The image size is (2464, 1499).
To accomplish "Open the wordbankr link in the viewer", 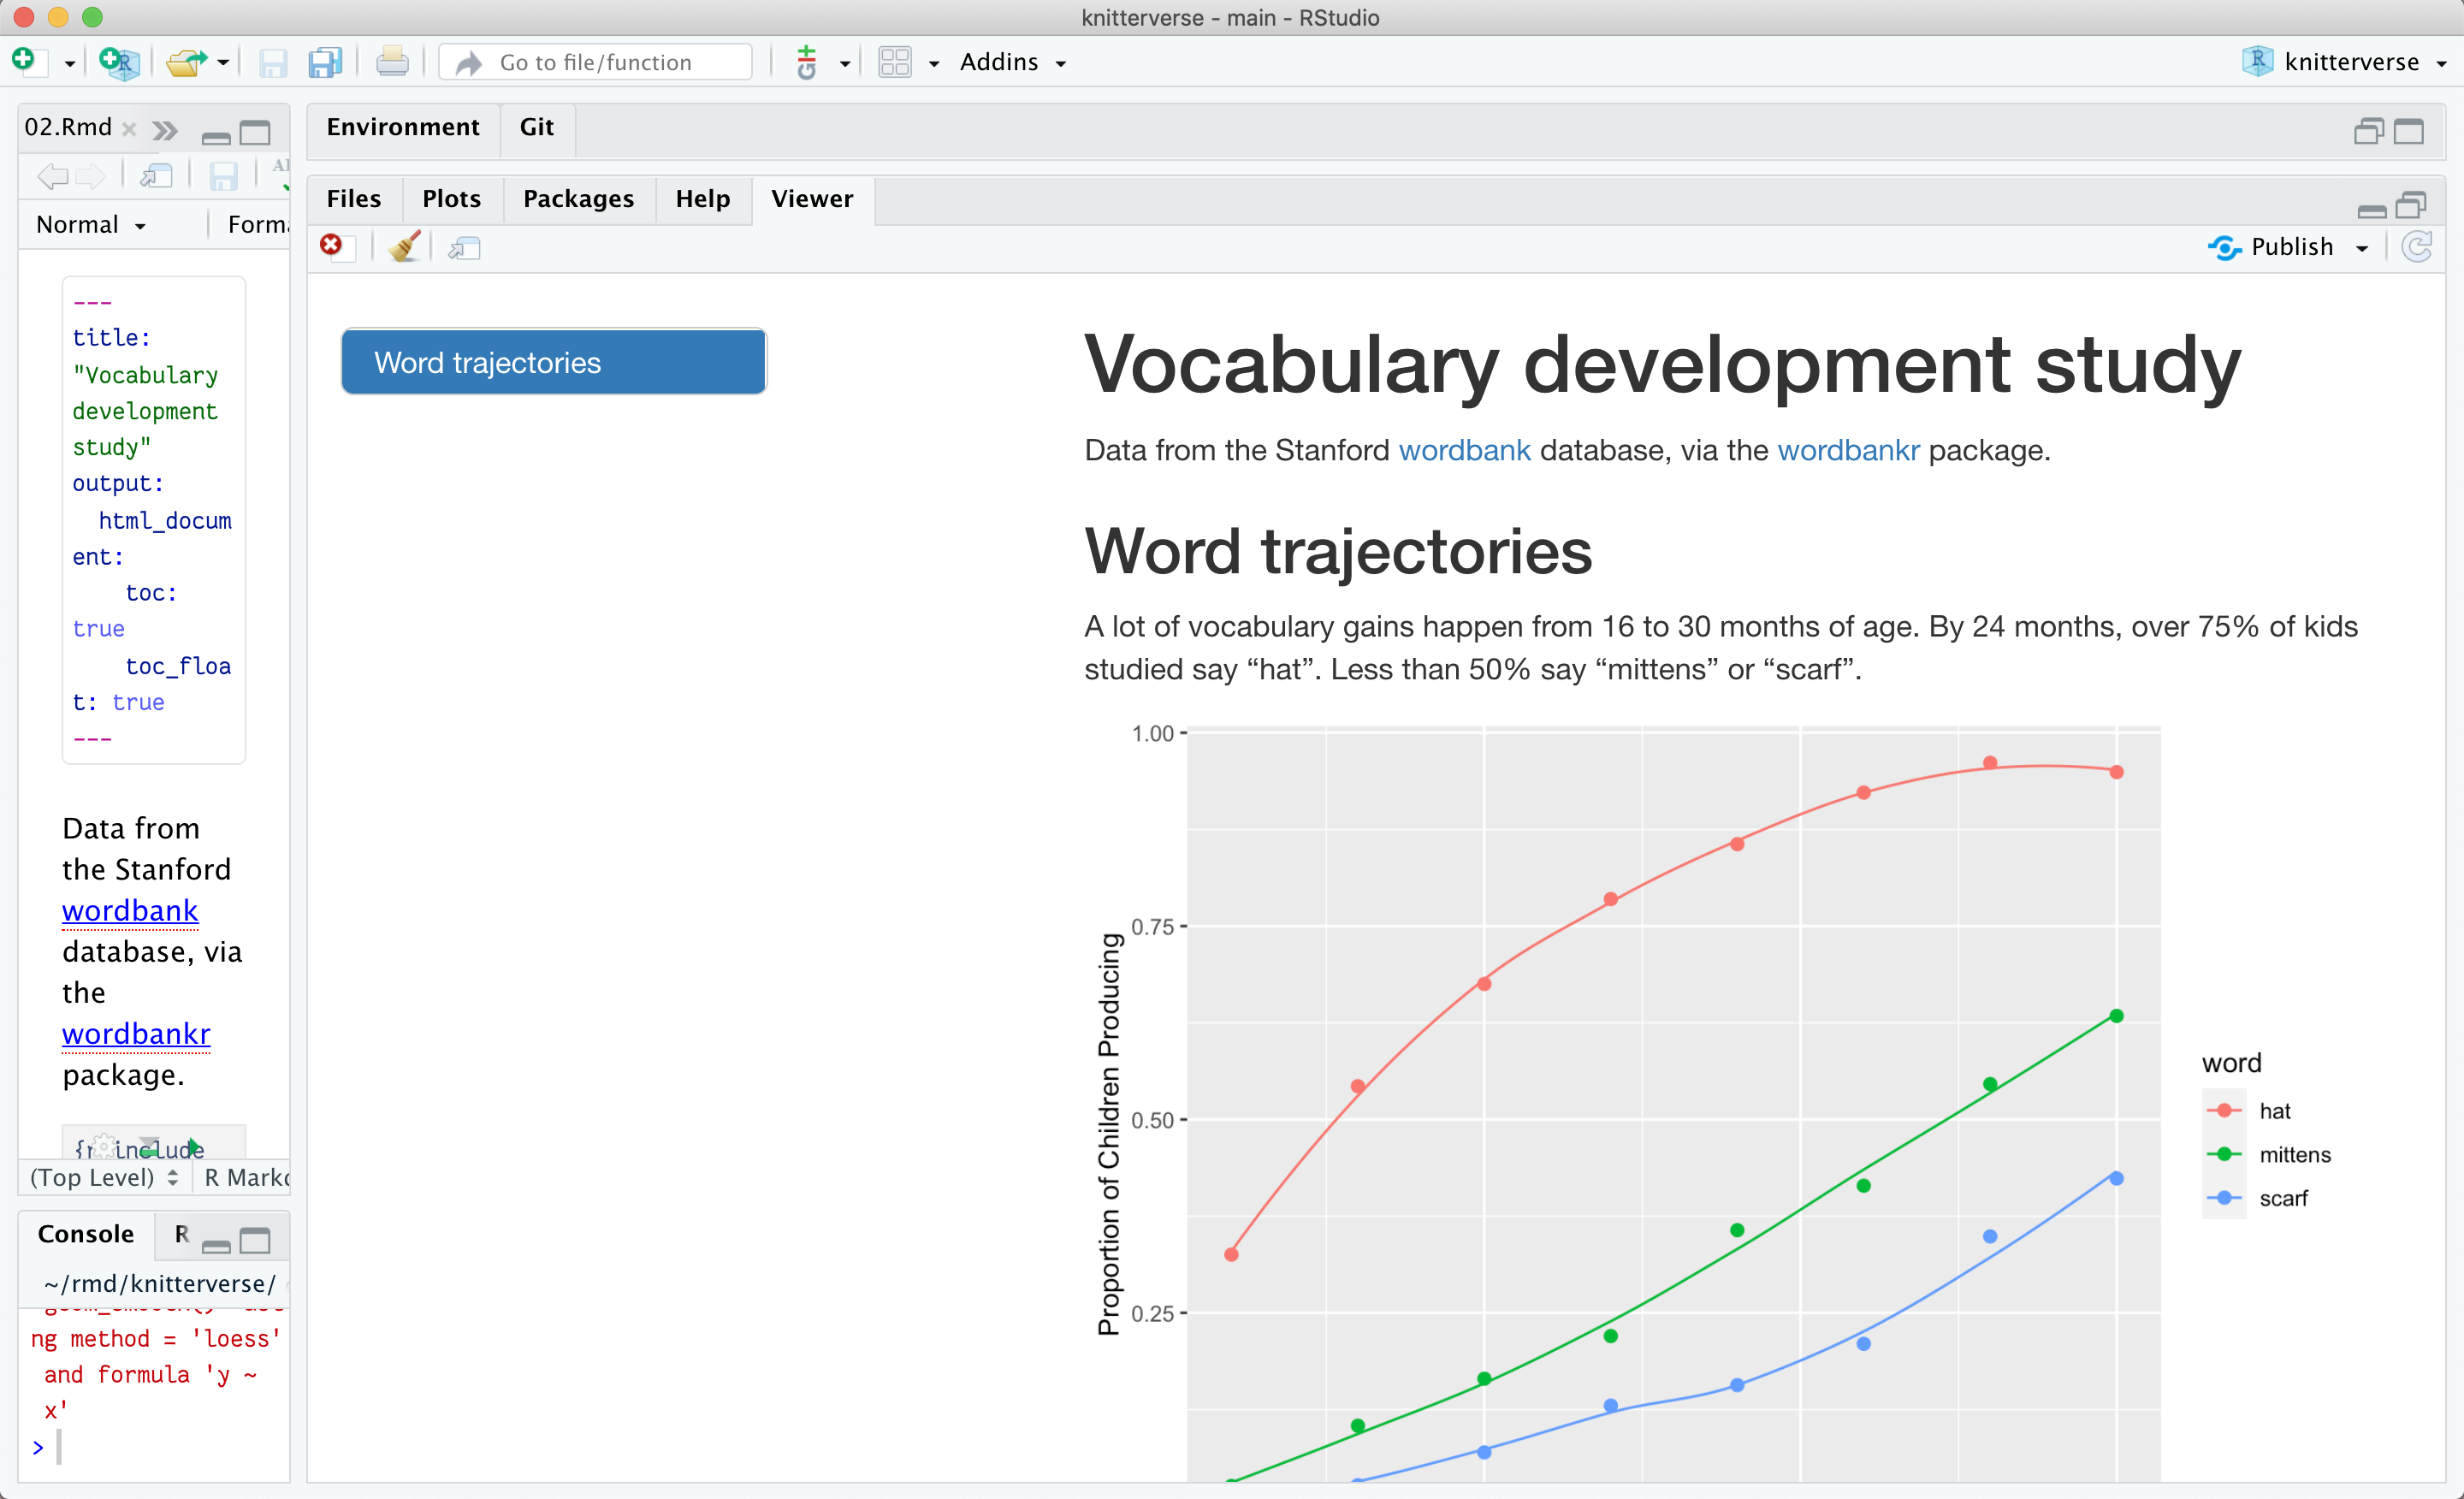I will tap(1848, 450).
